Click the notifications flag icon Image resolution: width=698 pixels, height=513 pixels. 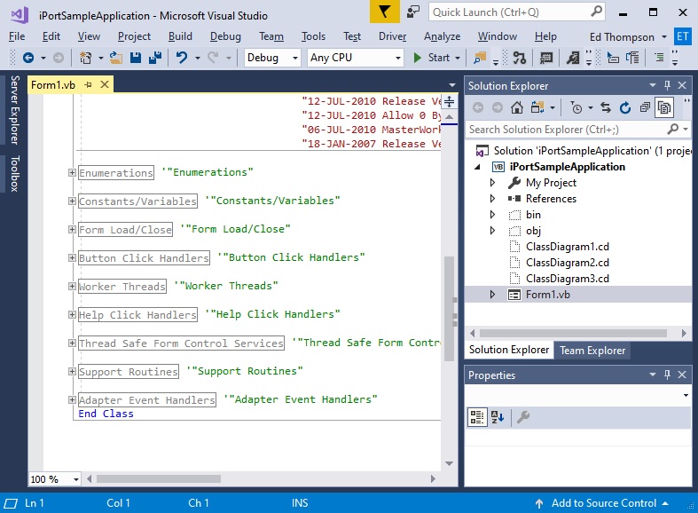tap(384, 12)
